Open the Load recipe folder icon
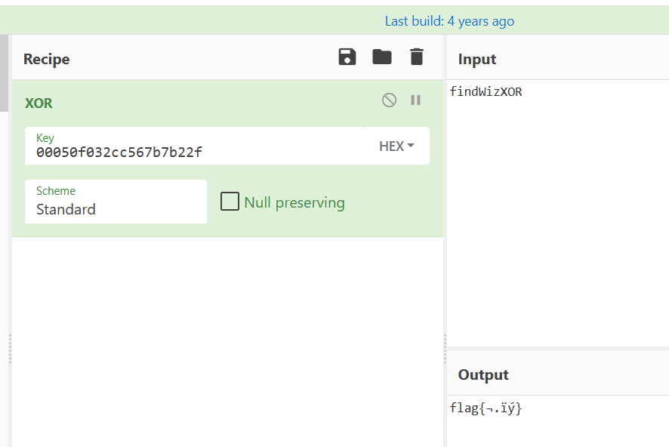 (x=382, y=57)
